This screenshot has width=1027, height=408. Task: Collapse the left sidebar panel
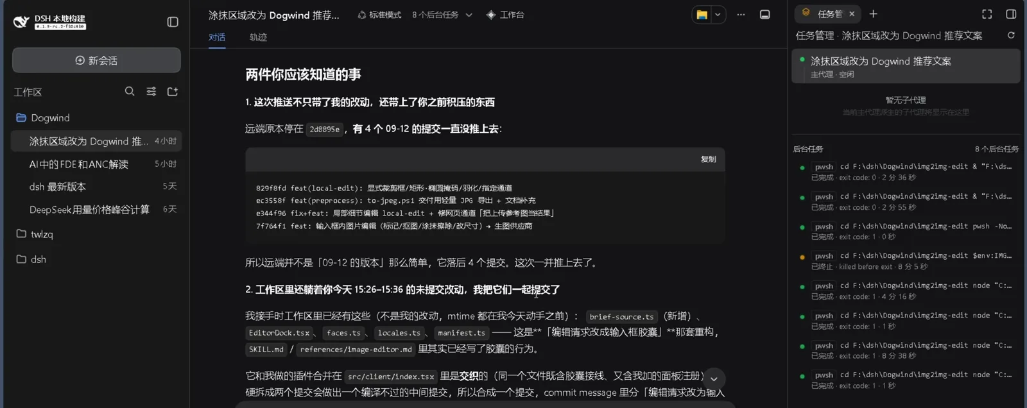[x=173, y=22]
